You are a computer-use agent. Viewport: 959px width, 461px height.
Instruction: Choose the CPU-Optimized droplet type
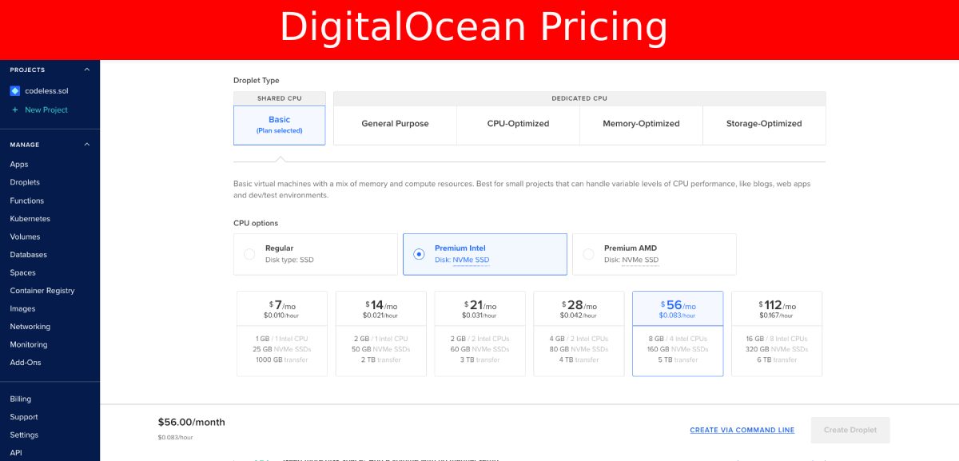click(518, 124)
